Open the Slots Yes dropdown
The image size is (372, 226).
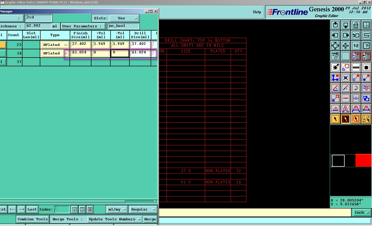coord(125,18)
